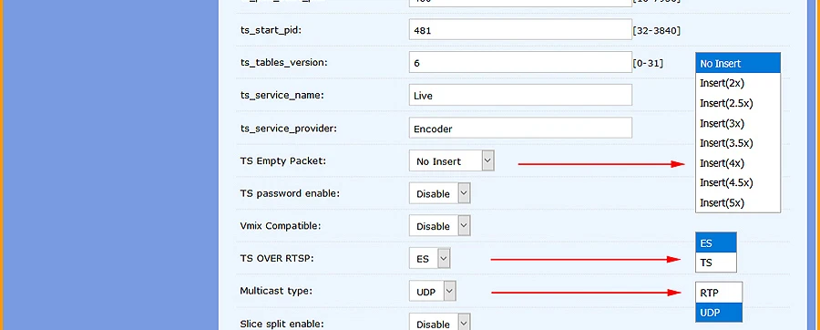
Task: Click the '[32-3840]' range hint
Action: (x=657, y=30)
